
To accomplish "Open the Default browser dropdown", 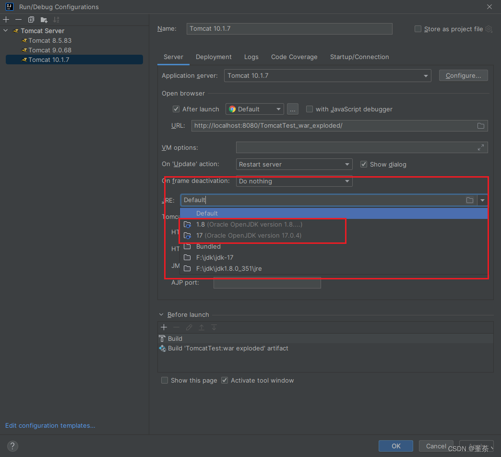I will [255, 109].
